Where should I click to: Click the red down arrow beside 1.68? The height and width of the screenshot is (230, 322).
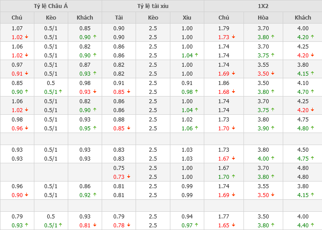(x=234, y=92)
